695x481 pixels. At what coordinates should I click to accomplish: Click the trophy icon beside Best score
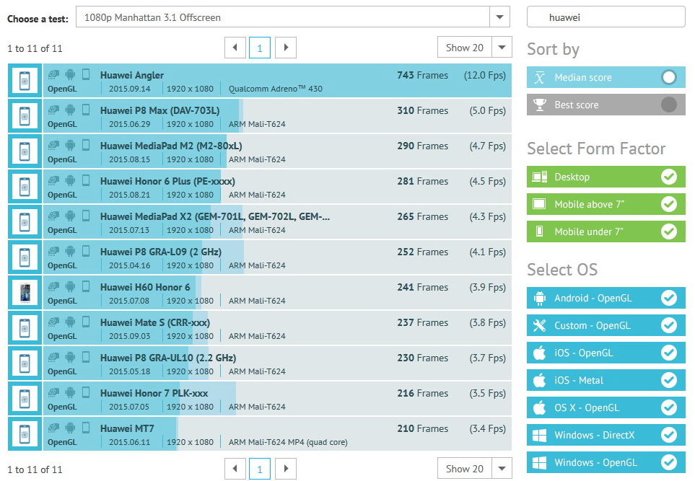click(x=539, y=105)
